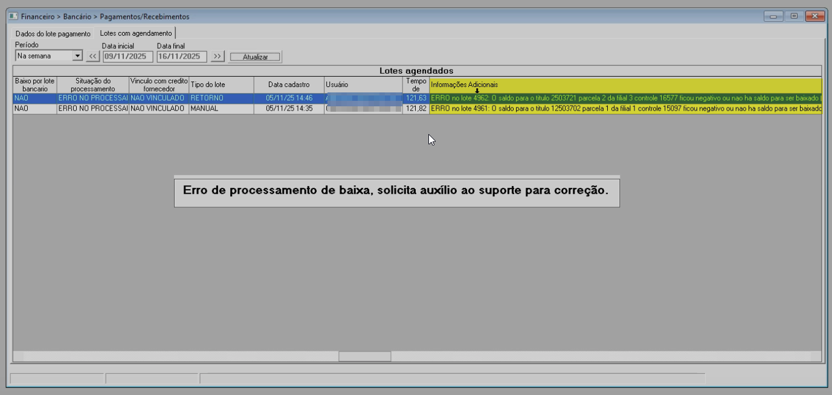Click NAO VINCULADO in the MANUAL row
This screenshot has height=395, width=832.
(159, 109)
